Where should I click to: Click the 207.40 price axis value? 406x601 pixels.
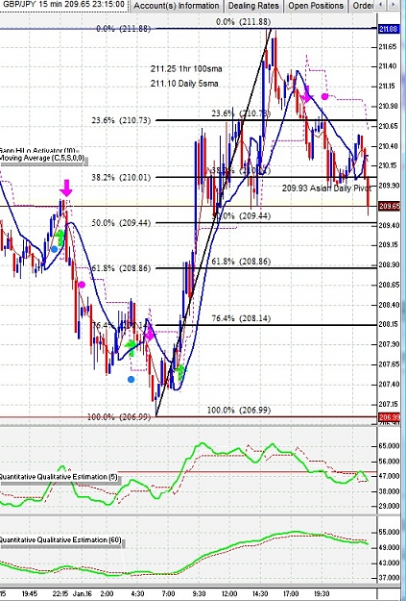point(387,384)
